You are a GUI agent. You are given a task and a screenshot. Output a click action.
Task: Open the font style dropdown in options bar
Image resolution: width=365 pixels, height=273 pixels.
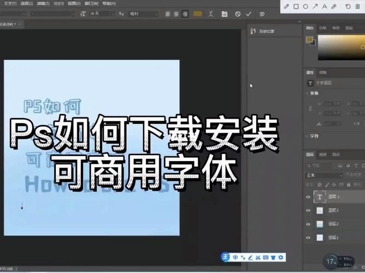[x=53, y=14]
